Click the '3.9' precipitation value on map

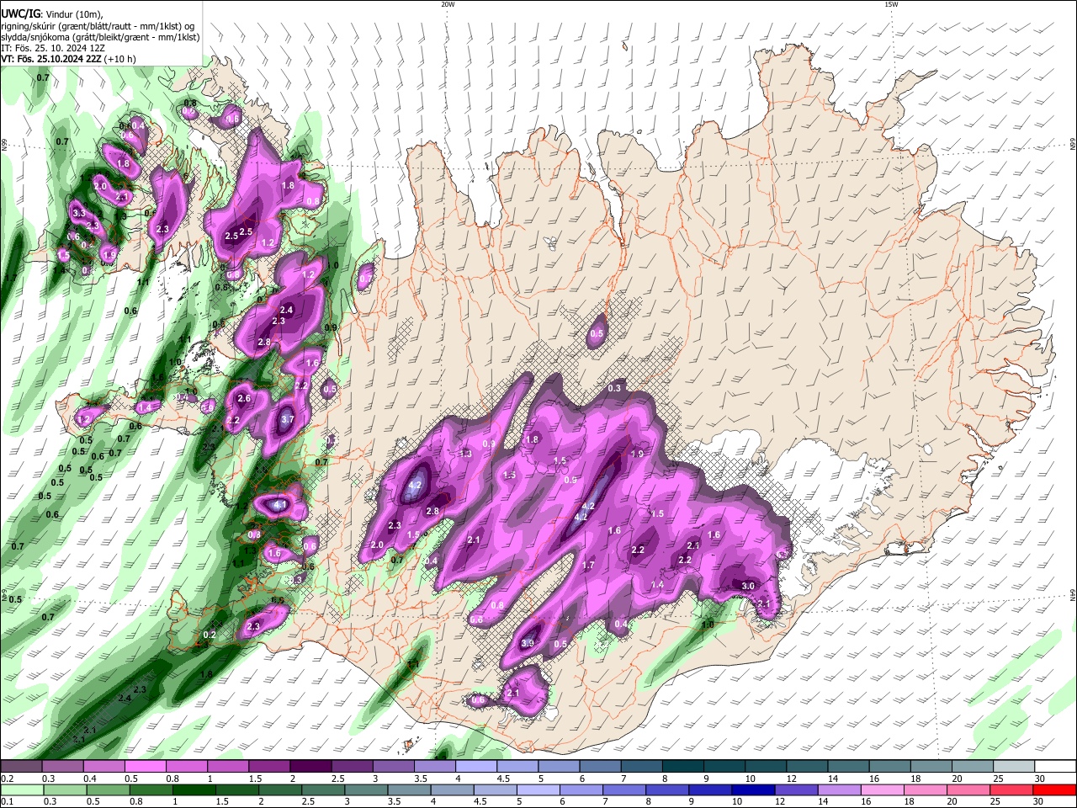click(528, 644)
